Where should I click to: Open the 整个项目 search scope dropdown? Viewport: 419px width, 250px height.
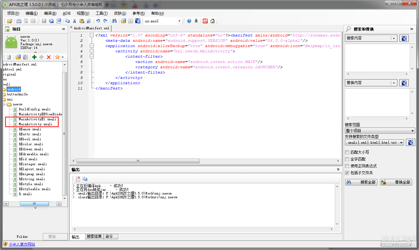tap(380, 131)
